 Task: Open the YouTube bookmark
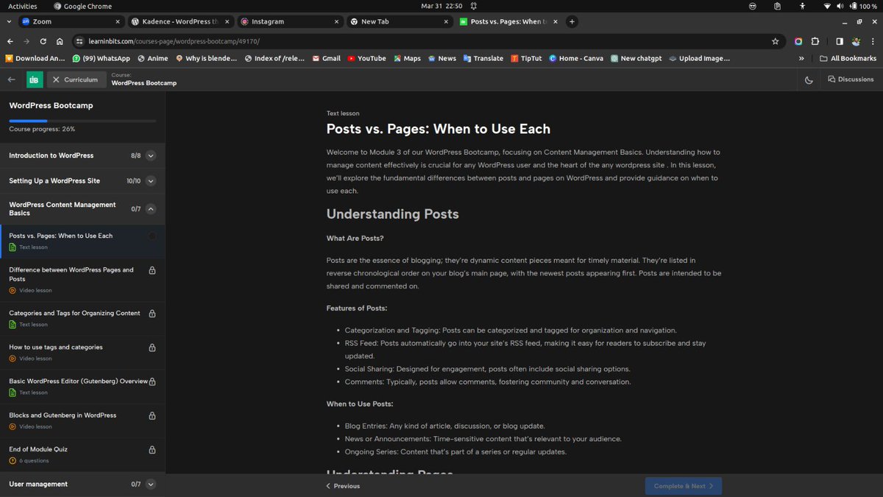coord(366,58)
